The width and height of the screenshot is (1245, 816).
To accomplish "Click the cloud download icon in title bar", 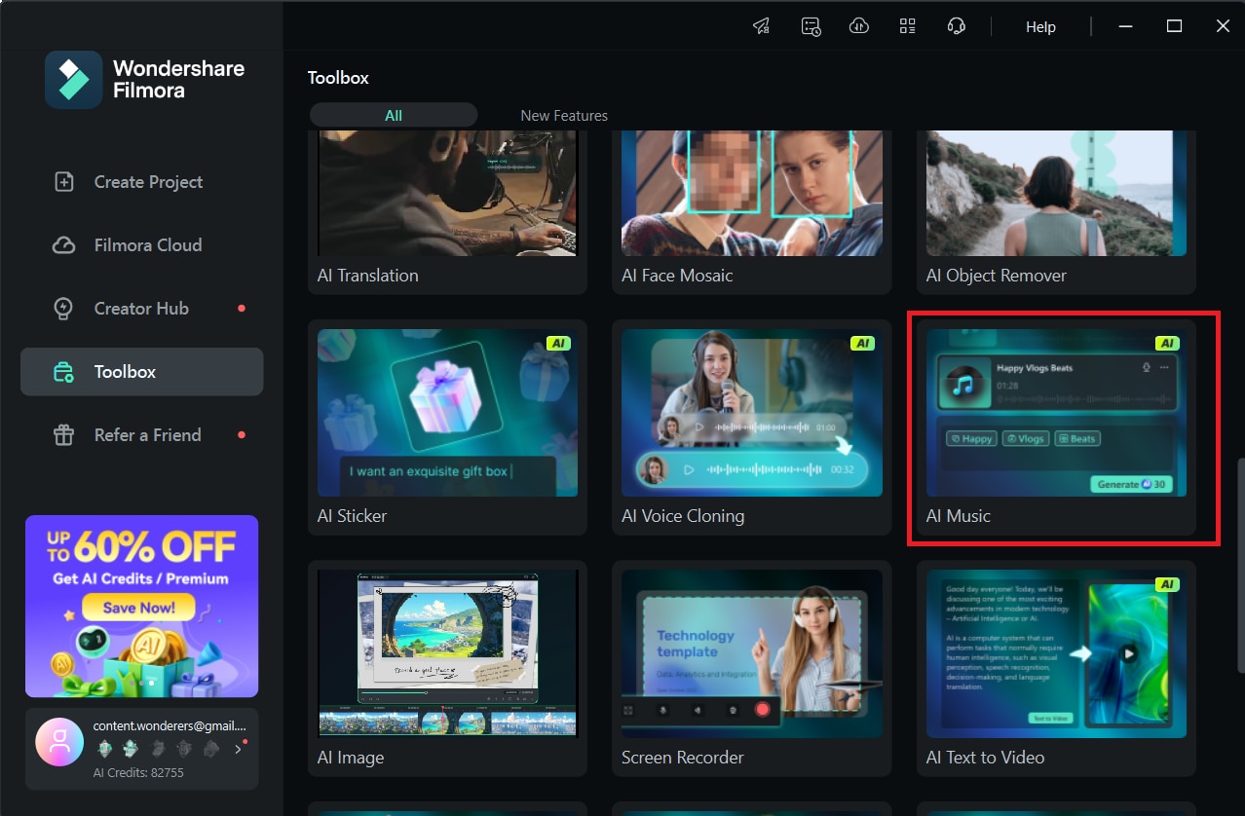I will click(x=859, y=26).
